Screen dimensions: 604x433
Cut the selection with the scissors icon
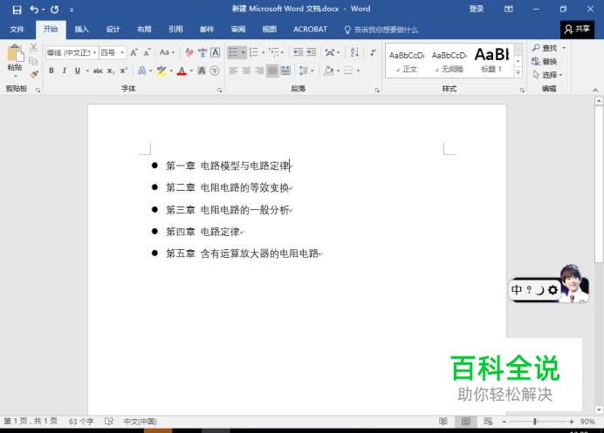pyautogui.click(x=34, y=47)
